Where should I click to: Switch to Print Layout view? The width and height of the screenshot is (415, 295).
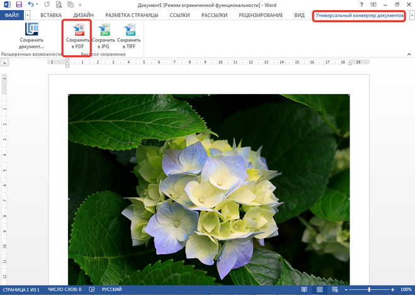320,290
